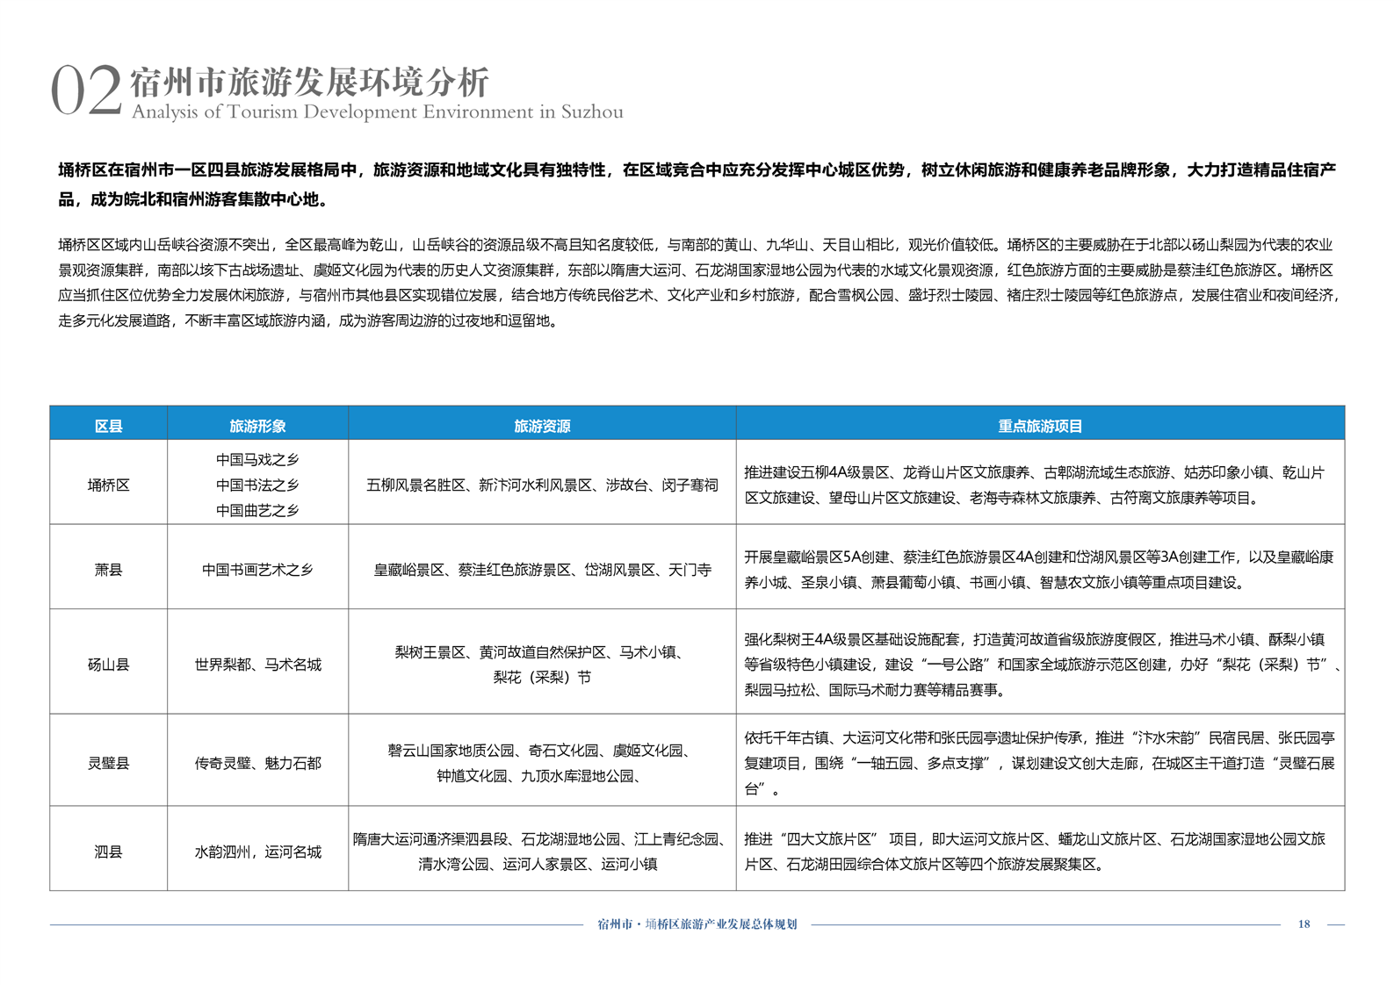Click the 旅游资源 table column header
1394x985 pixels.
pos(542,426)
